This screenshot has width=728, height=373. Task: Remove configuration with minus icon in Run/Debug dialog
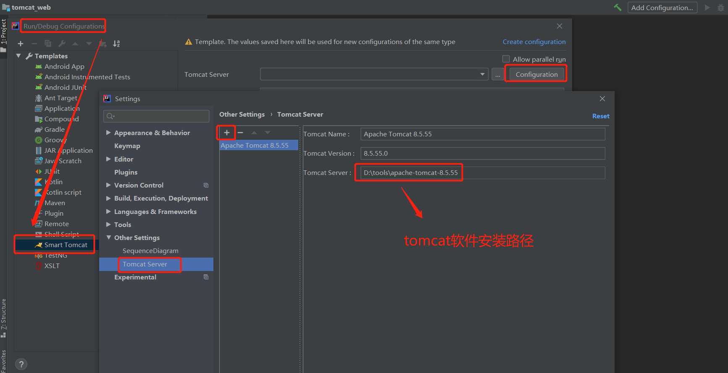point(34,44)
